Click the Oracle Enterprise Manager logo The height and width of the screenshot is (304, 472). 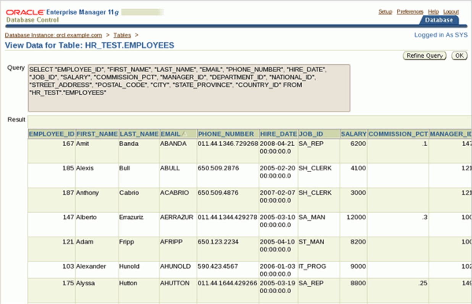click(x=62, y=12)
